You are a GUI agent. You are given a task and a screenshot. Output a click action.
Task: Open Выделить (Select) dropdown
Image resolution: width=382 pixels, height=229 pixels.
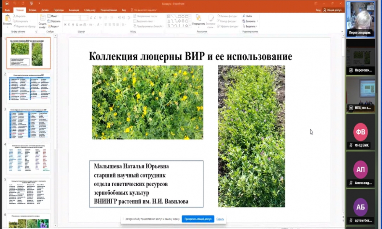[250, 26]
